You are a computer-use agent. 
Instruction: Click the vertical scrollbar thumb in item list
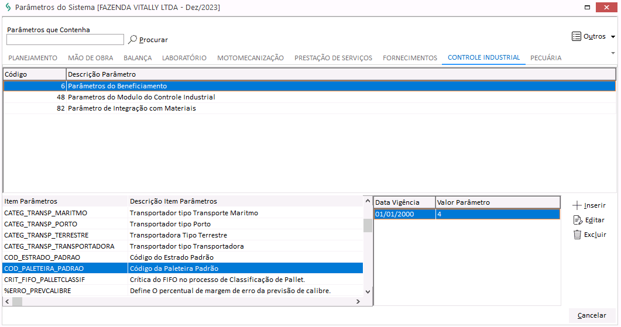368,225
